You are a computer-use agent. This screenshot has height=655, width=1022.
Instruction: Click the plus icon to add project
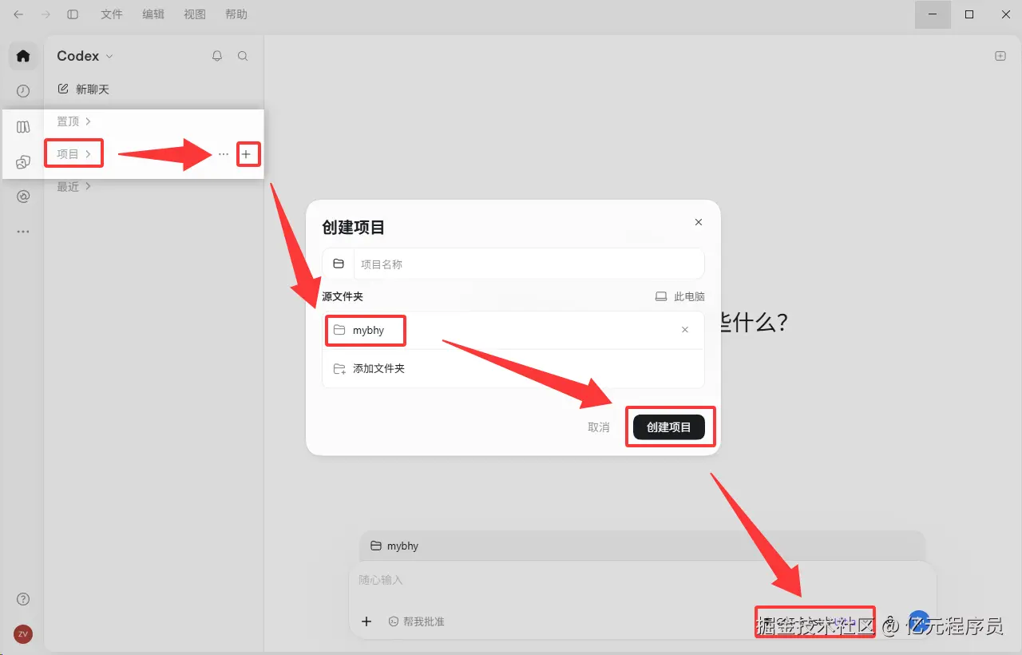[x=246, y=154]
